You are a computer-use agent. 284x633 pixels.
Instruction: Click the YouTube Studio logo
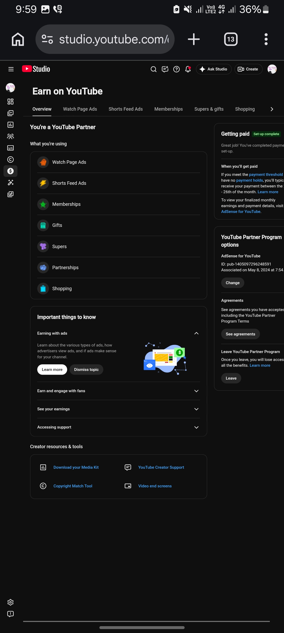pyautogui.click(x=36, y=69)
